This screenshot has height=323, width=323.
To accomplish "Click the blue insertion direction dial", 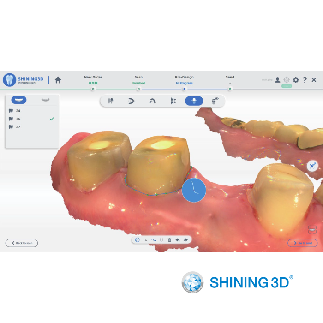I will pos(194,191).
